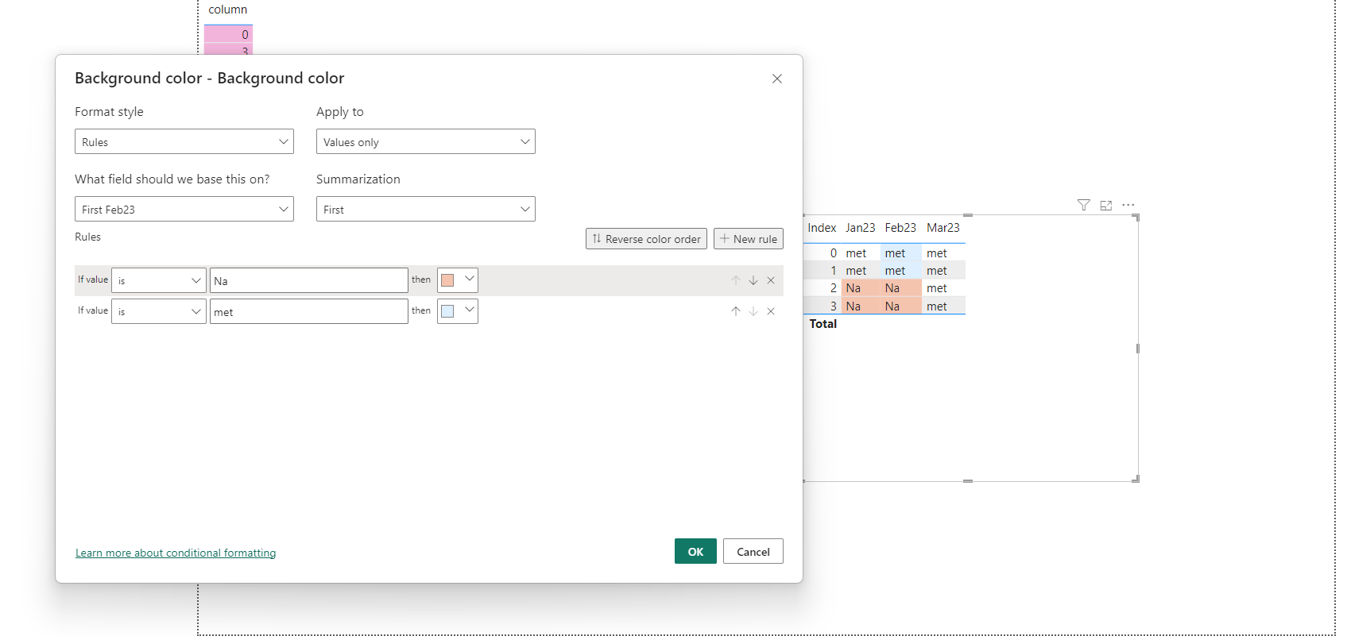This screenshot has height=636, width=1347.
Task: Delete the Na rule
Action: coord(771,280)
